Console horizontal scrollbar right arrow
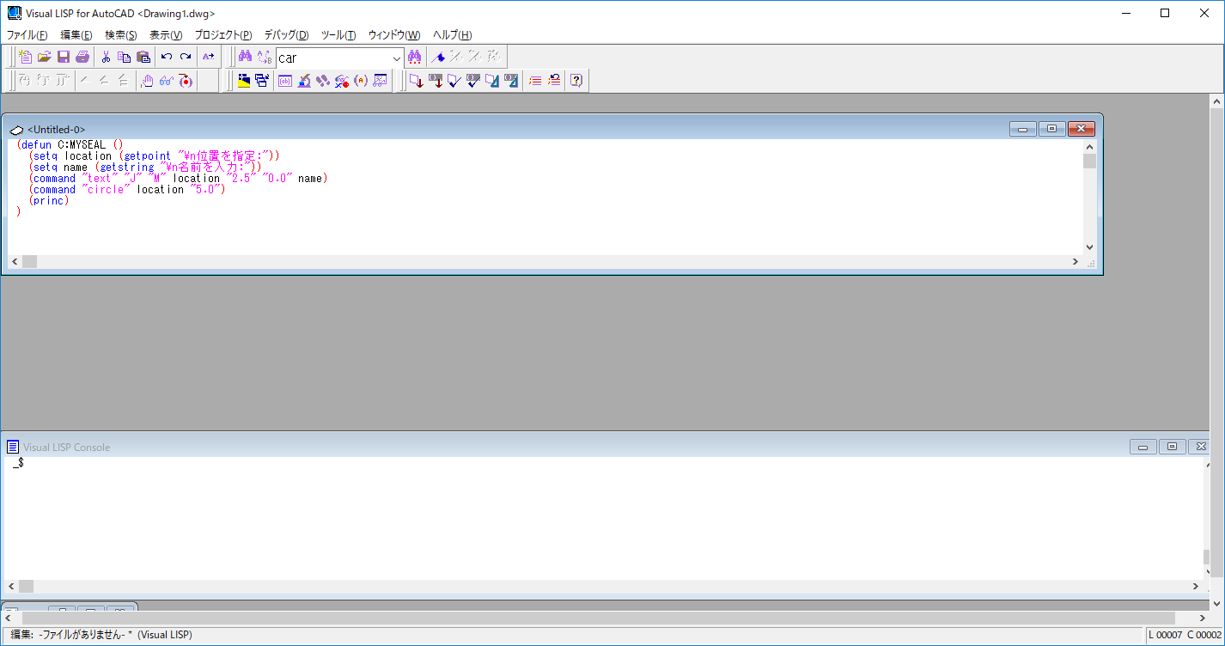1225x646 pixels. [x=1195, y=586]
